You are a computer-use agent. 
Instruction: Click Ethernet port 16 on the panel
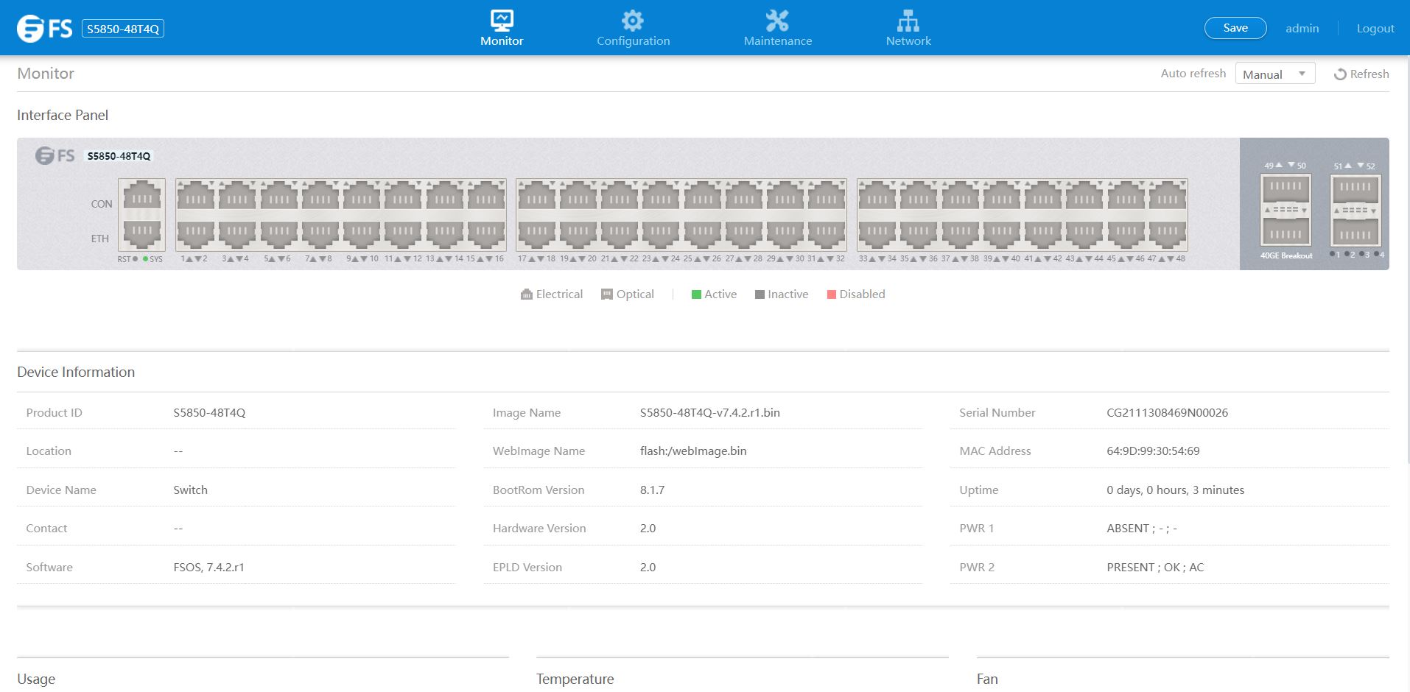coord(486,233)
